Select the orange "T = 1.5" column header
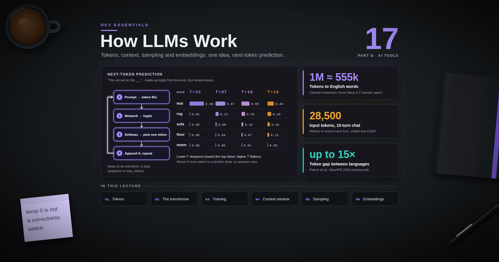 [273, 92]
